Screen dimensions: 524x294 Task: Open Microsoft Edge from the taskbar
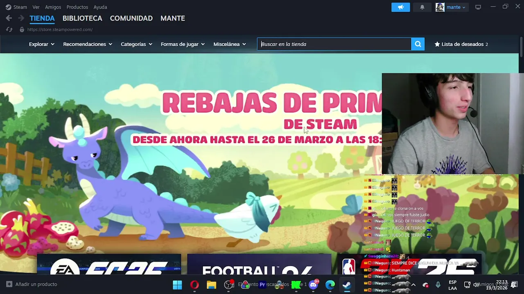point(330,285)
